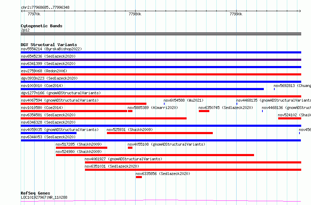The image size is (311, 205).
Task: Click the ruler's right arrow end
Action: click(x=300, y=11)
